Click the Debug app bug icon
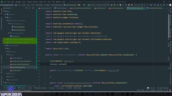 [x=120, y=5]
